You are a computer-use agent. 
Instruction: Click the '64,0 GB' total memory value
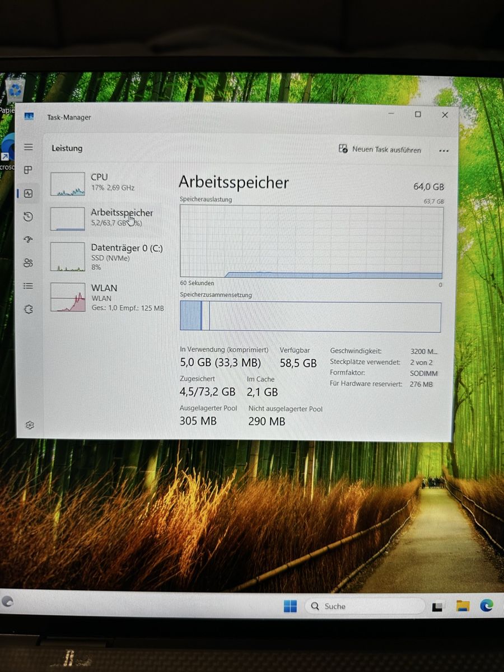pos(428,187)
